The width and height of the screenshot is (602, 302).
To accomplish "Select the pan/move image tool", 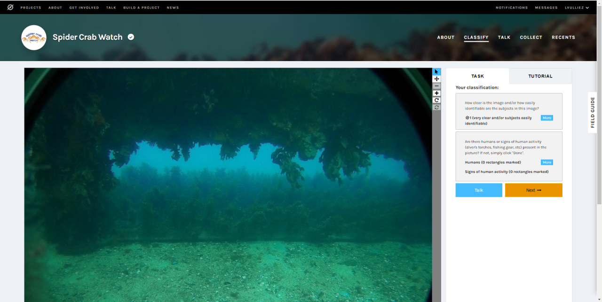I will point(436,79).
